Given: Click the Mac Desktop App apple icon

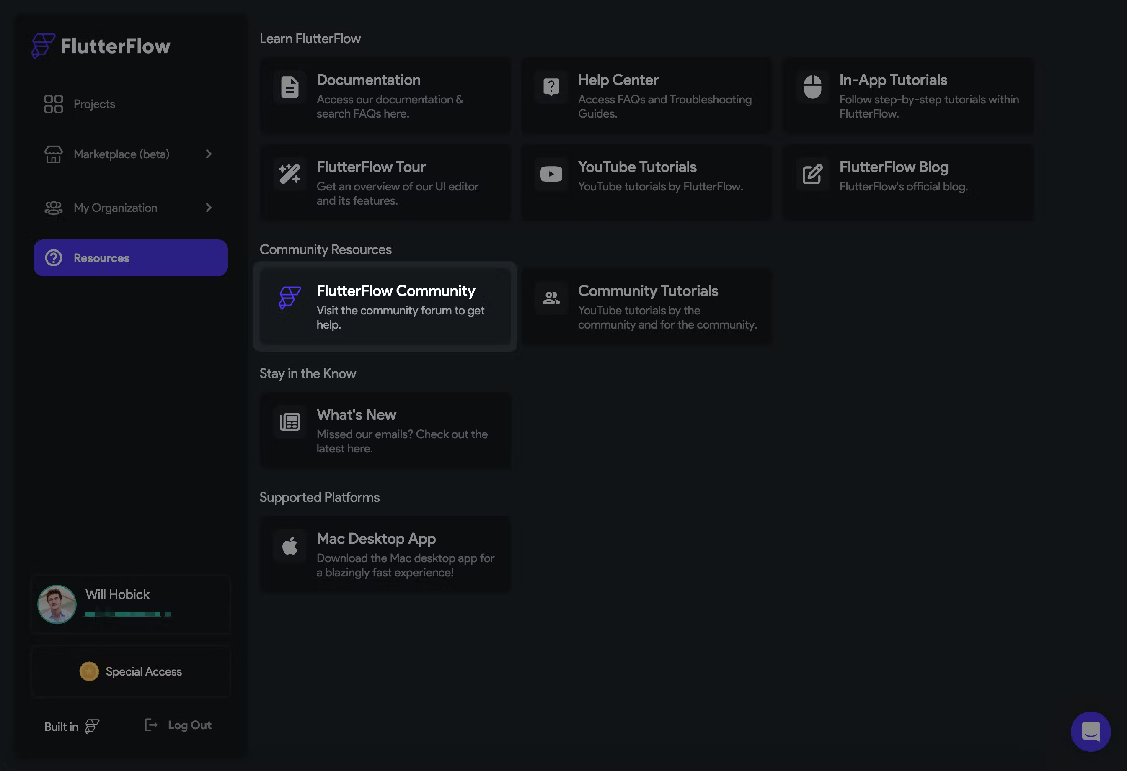Looking at the screenshot, I should (290, 546).
